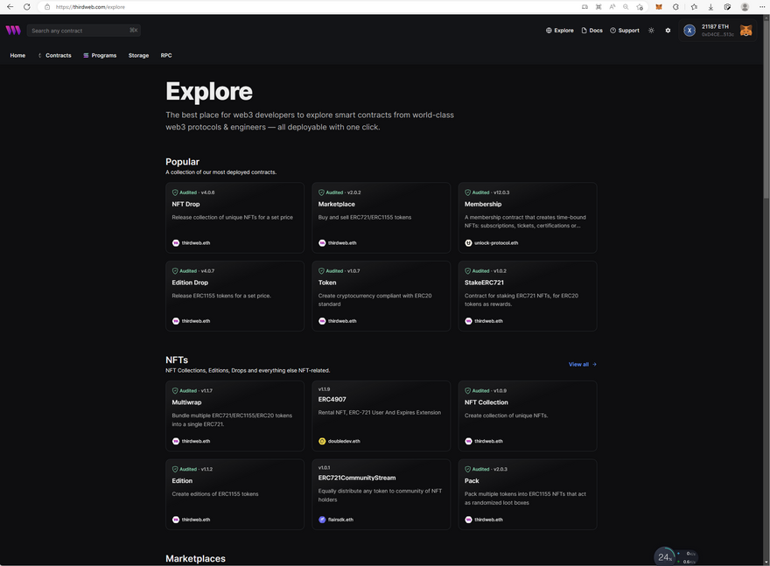The height and width of the screenshot is (566, 770).
Task: Open the Pack contract card
Action: tap(528, 494)
